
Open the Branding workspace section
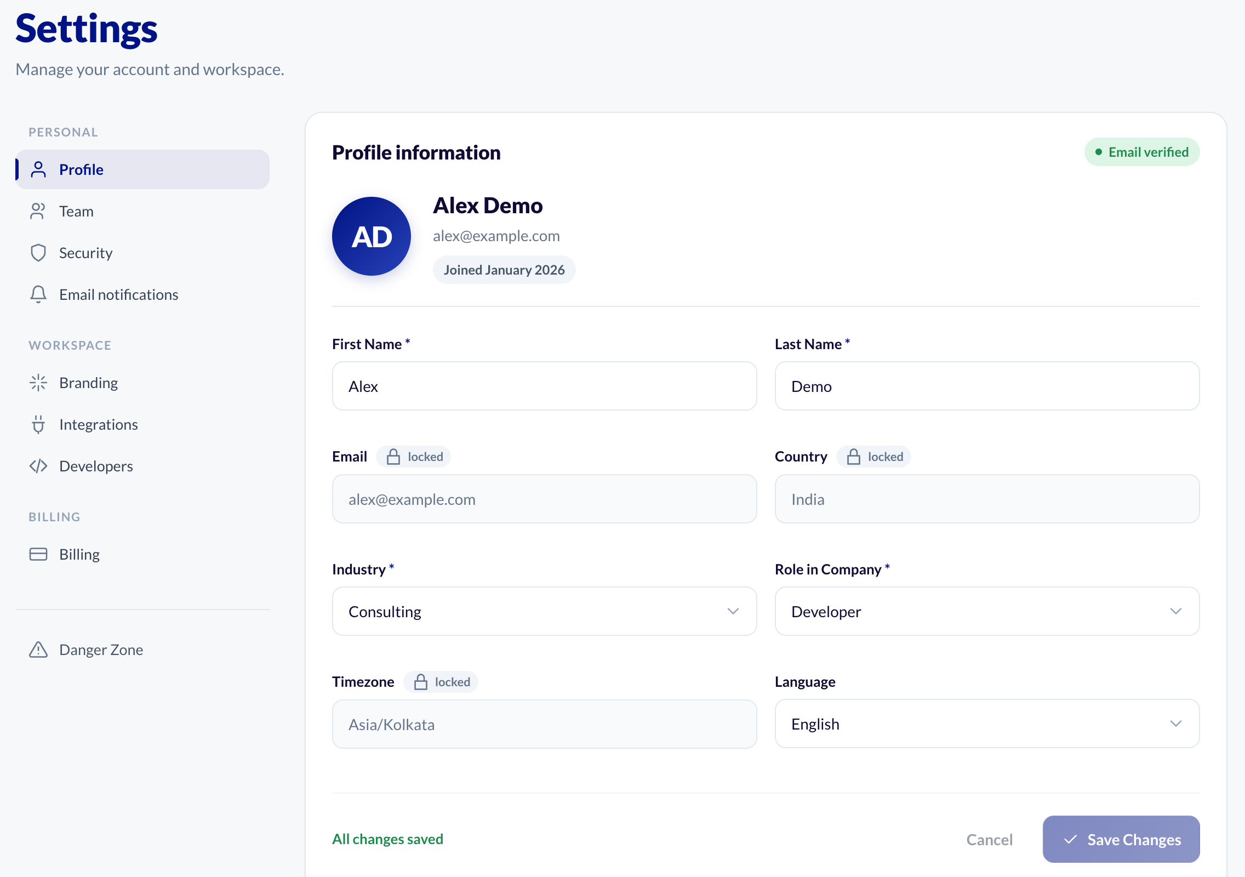[142, 383]
